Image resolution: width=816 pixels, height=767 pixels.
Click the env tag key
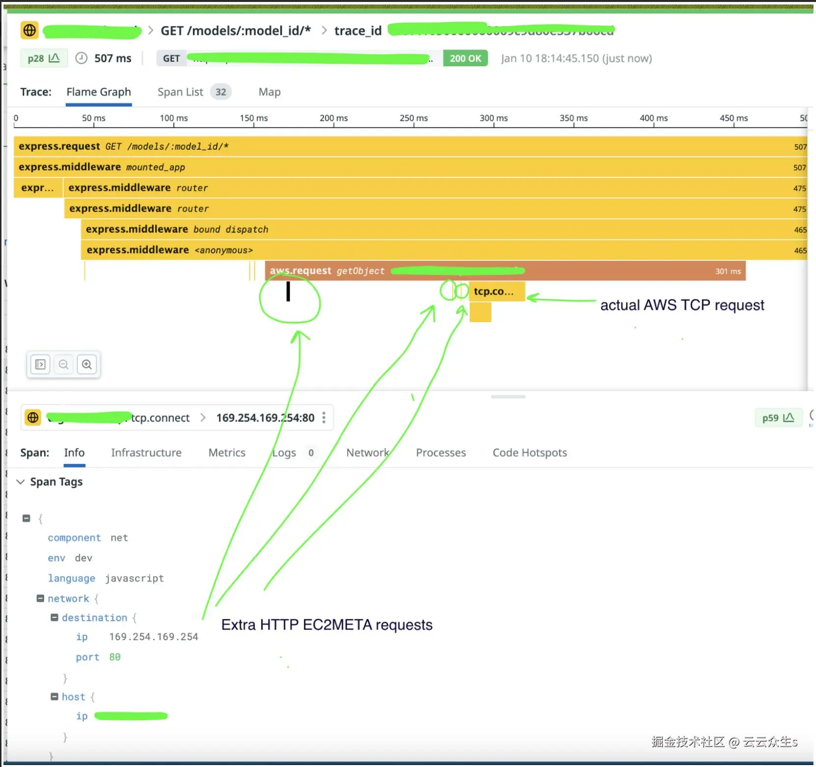click(56, 558)
